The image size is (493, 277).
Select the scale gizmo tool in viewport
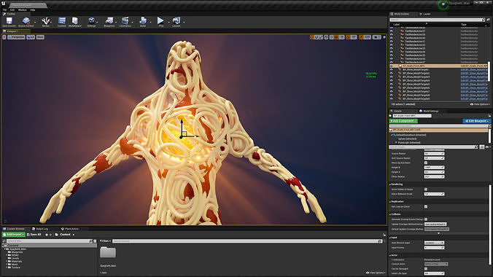tap(321, 37)
